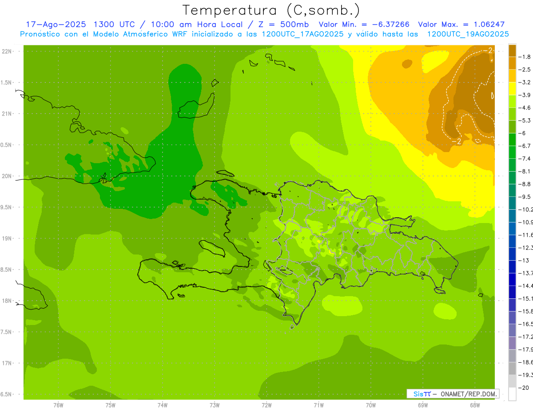Click the '-7.4' colorbar value

coord(525,159)
